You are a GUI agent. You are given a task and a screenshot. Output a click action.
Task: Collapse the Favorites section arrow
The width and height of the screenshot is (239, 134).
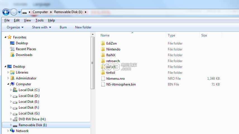pyautogui.click(x=5, y=37)
